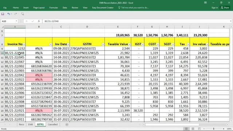Viewport: 233px width, 131px height.
Task: Select date cell 09-08-2021
Action: click(61, 48)
